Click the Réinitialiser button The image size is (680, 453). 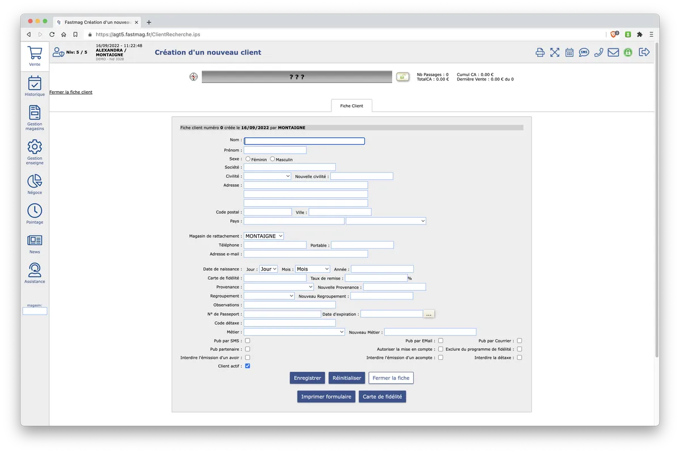(x=347, y=378)
